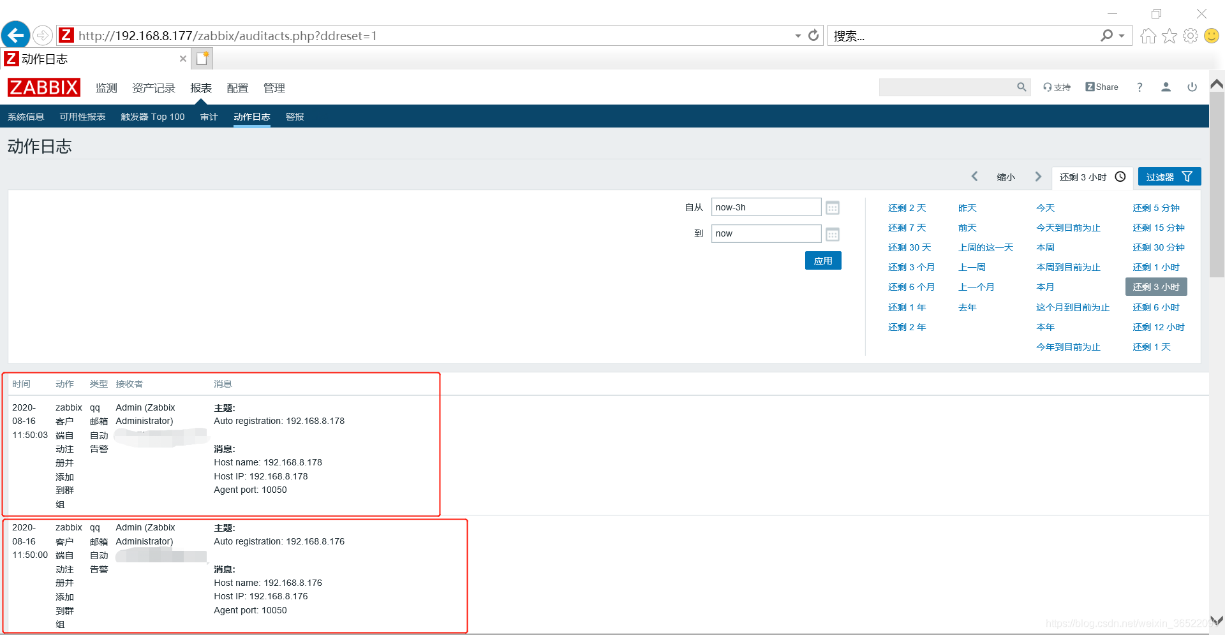Image resolution: width=1225 pixels, height=635 pixels.
Task: Select 还剩 2 天 time range
Action: 907,208
